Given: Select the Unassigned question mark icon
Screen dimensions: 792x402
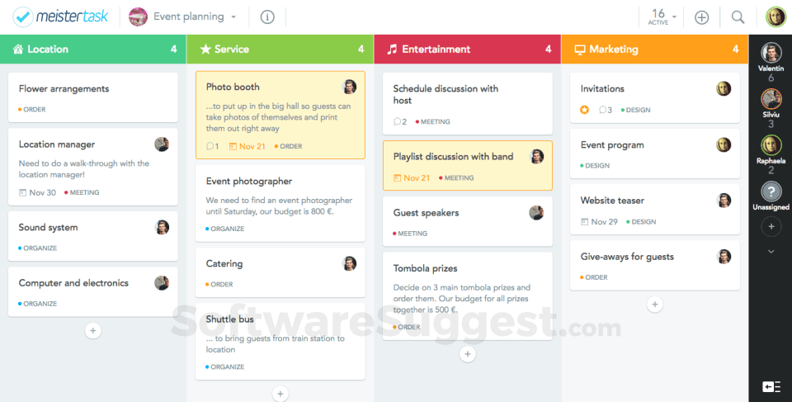Looking at the screenshot, I should [771, 192].
